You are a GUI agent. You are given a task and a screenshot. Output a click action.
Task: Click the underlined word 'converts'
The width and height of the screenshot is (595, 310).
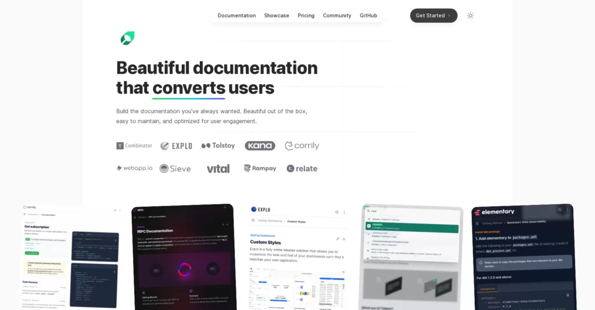point(189,88)
